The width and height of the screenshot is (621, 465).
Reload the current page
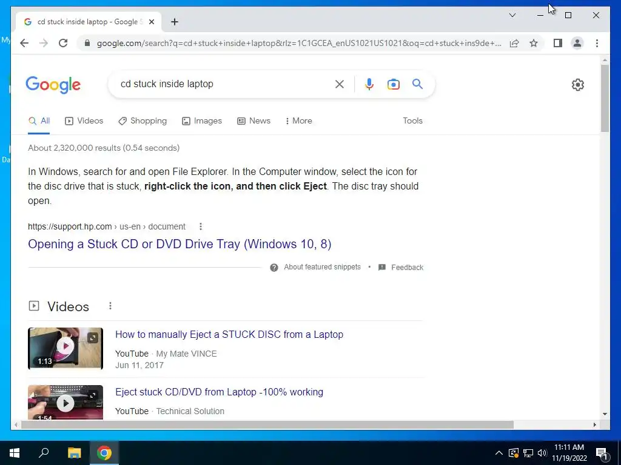click(x=63, y=43)
